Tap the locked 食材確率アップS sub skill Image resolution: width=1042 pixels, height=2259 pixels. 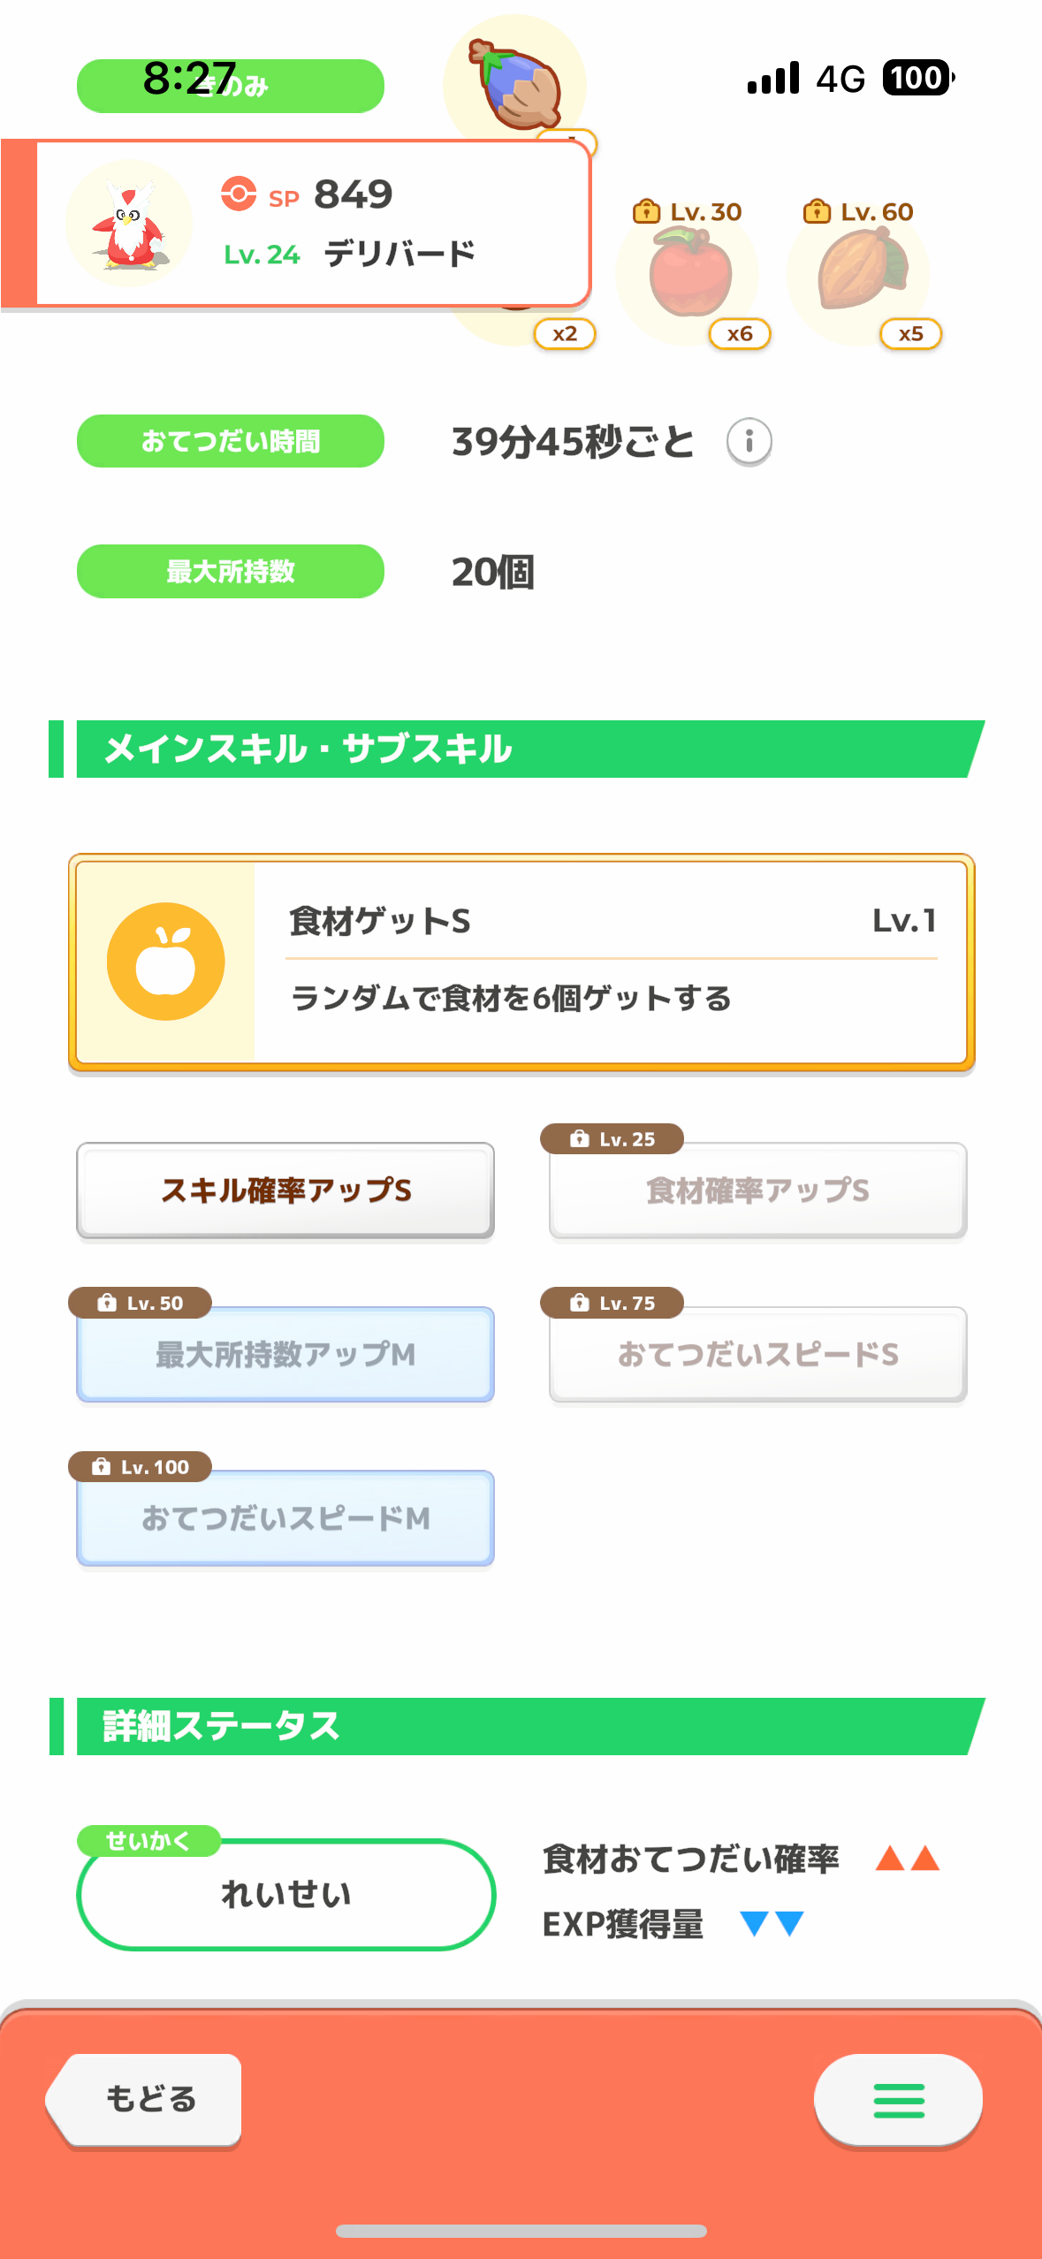click(757, 1190)
